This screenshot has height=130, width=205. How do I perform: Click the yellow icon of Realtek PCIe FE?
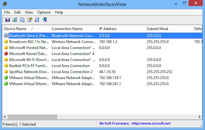click(x=6, y=66)
